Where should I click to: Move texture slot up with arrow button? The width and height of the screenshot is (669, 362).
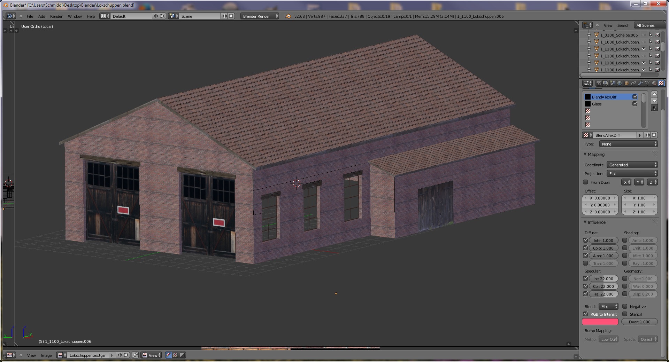pyautogui.click(x=654, y=94)
